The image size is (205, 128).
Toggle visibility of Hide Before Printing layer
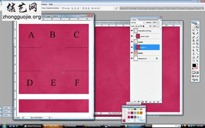click(132, 31)
